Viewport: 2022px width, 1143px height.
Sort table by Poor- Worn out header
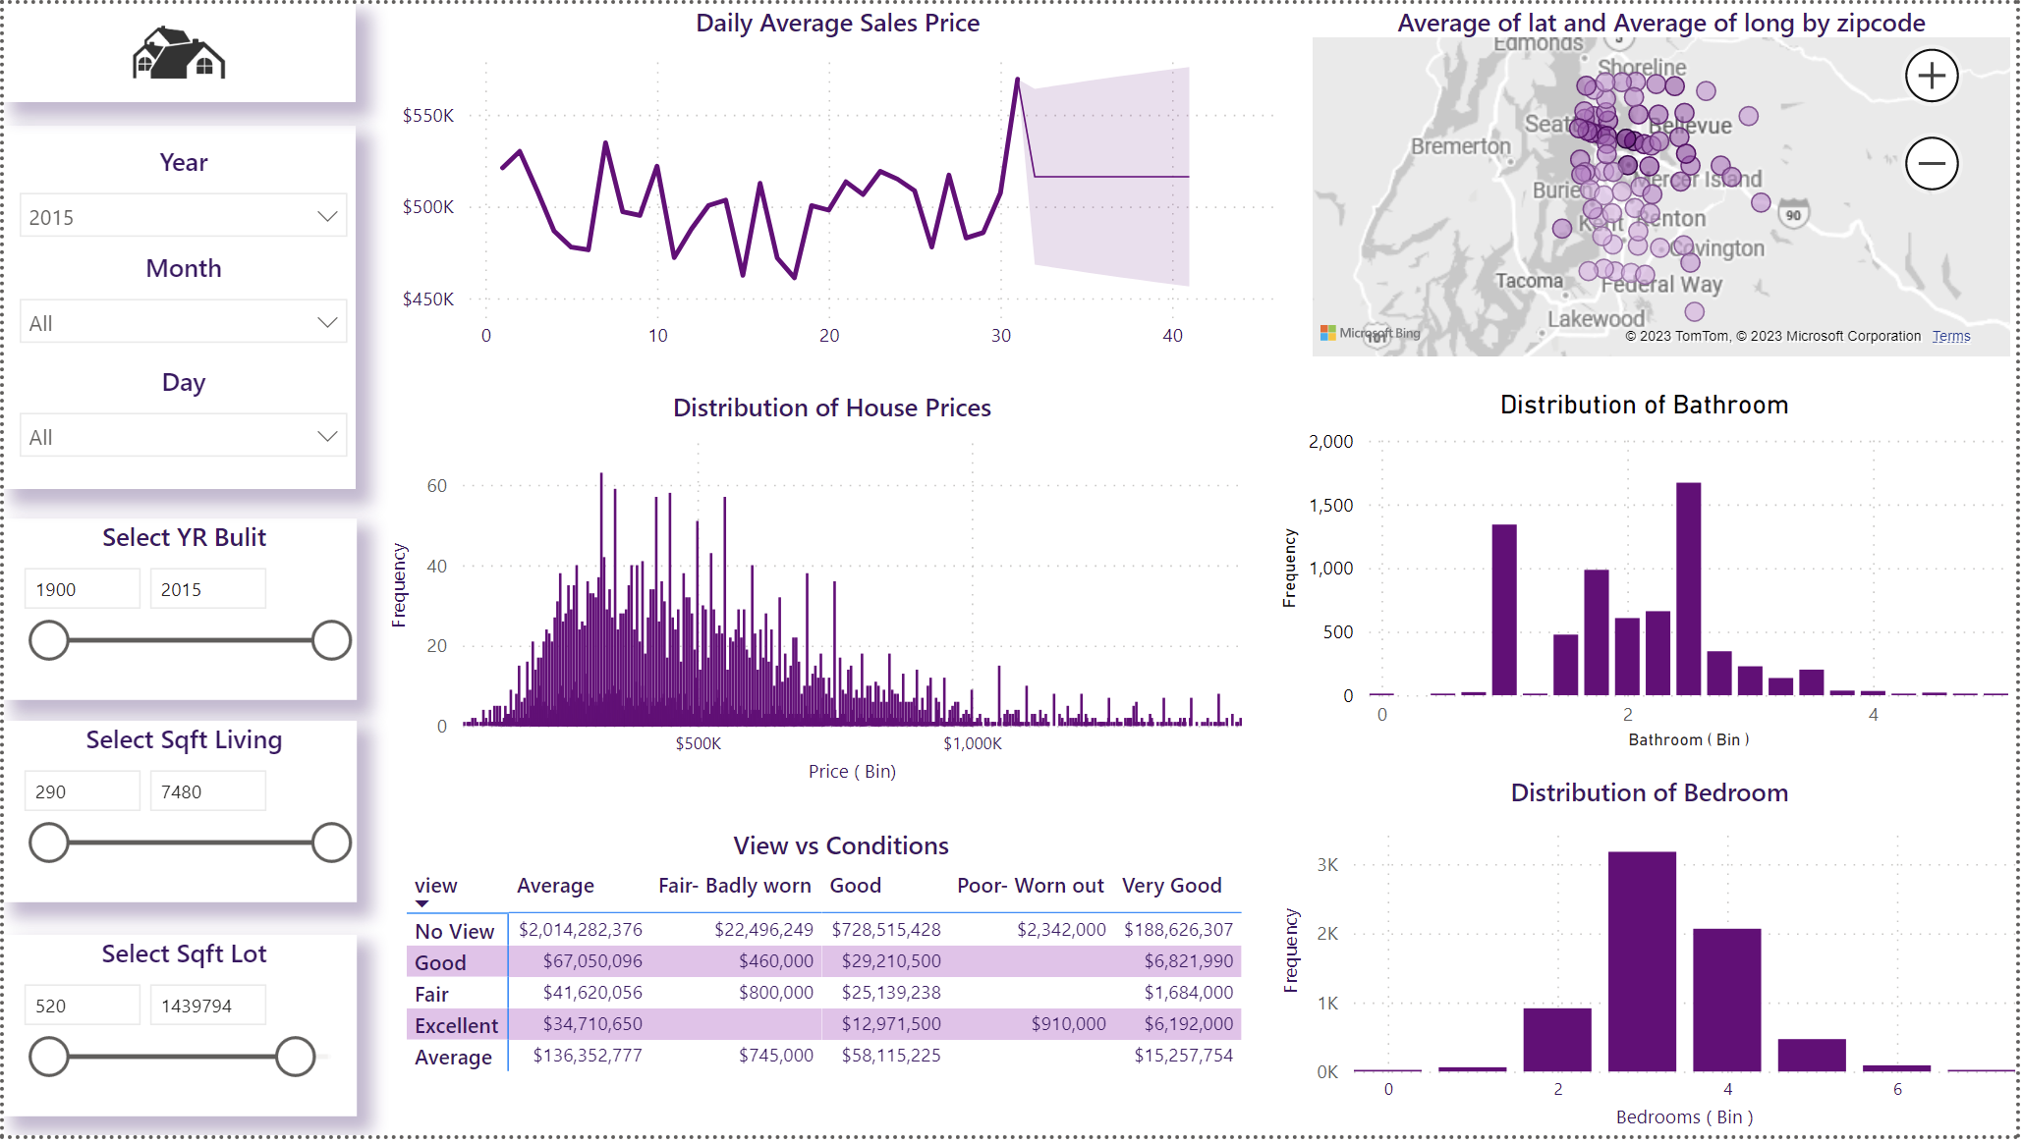(1031, 886)
